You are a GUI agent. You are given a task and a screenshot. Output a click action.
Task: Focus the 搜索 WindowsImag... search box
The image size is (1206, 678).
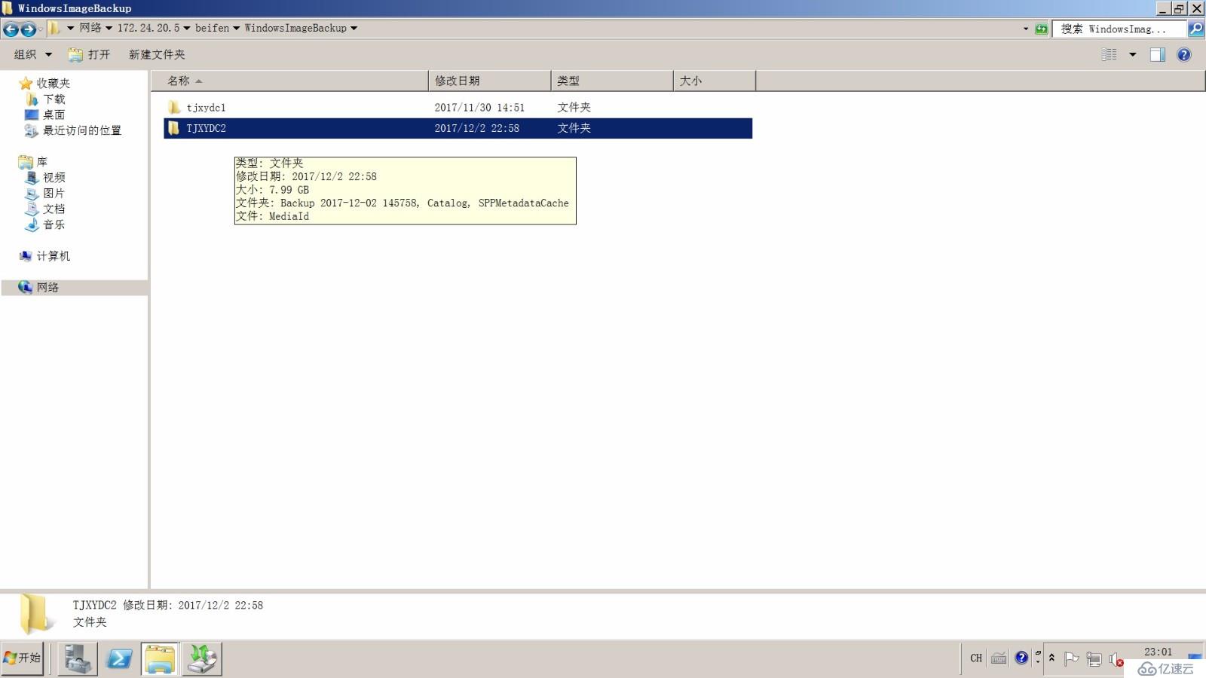pyautogui.click(x=1119, y=29)
